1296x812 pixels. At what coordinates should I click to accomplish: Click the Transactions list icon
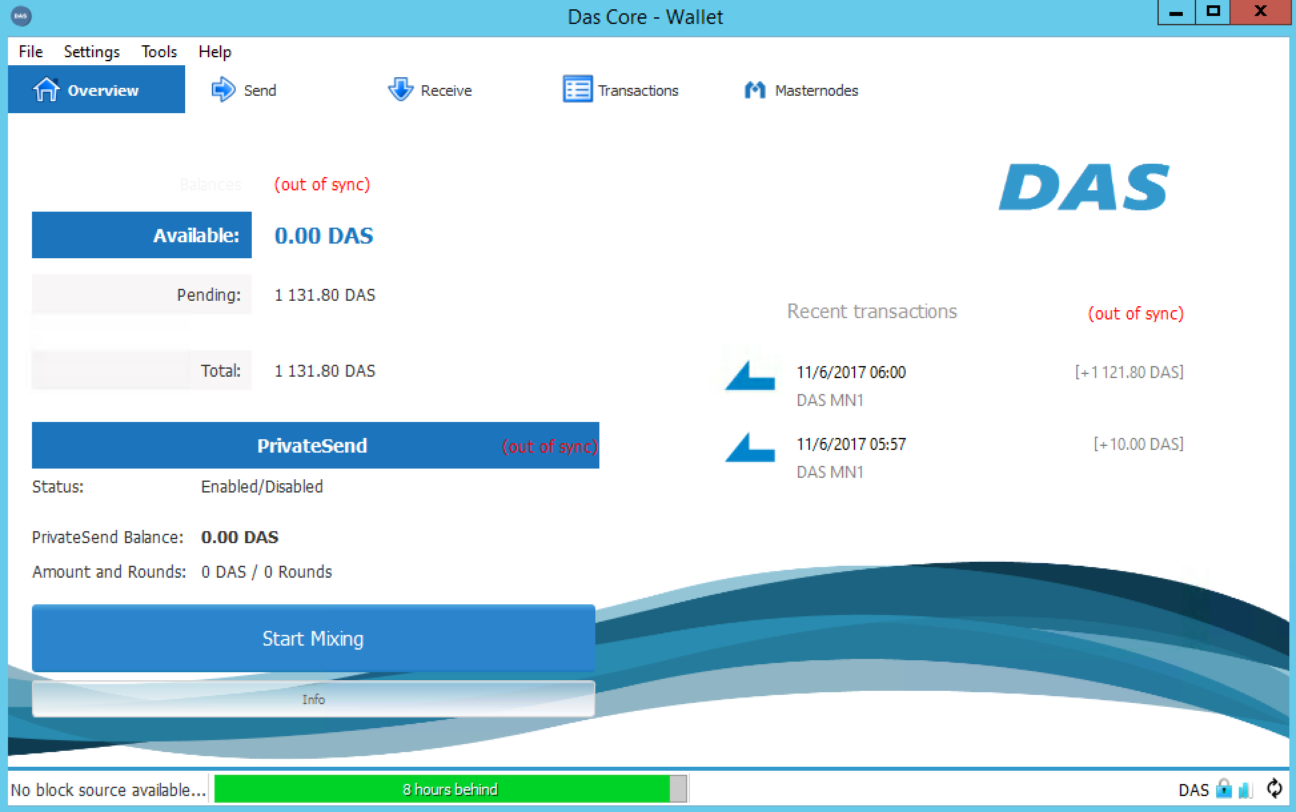577,89
